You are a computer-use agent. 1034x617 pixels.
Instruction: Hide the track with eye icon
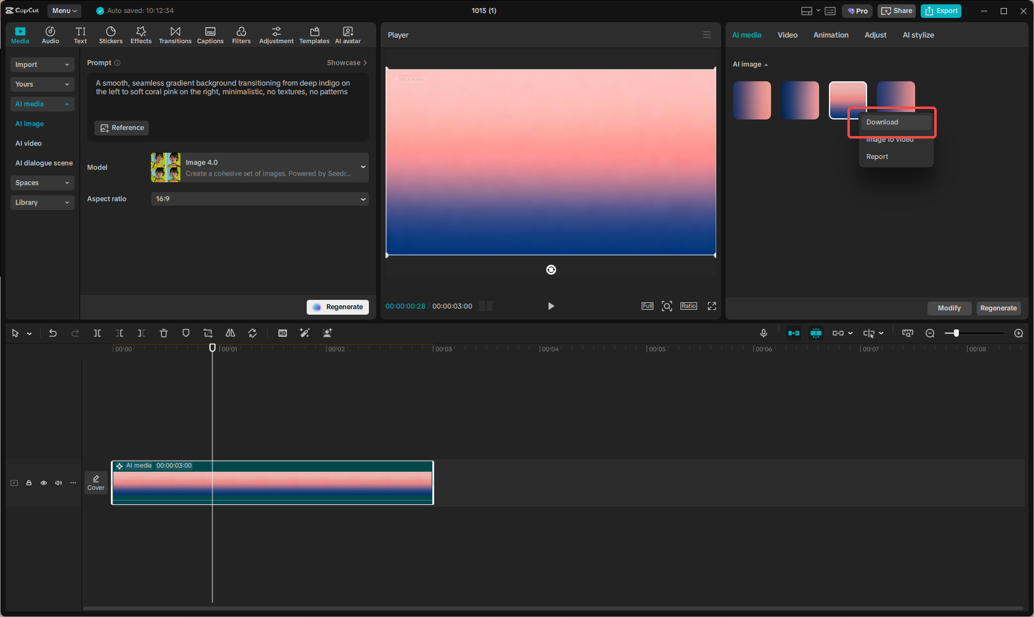tap(44, 483)
